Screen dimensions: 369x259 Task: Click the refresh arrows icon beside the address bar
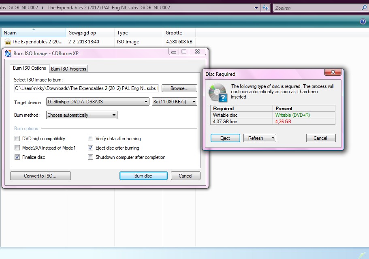(x=265, y=8)
